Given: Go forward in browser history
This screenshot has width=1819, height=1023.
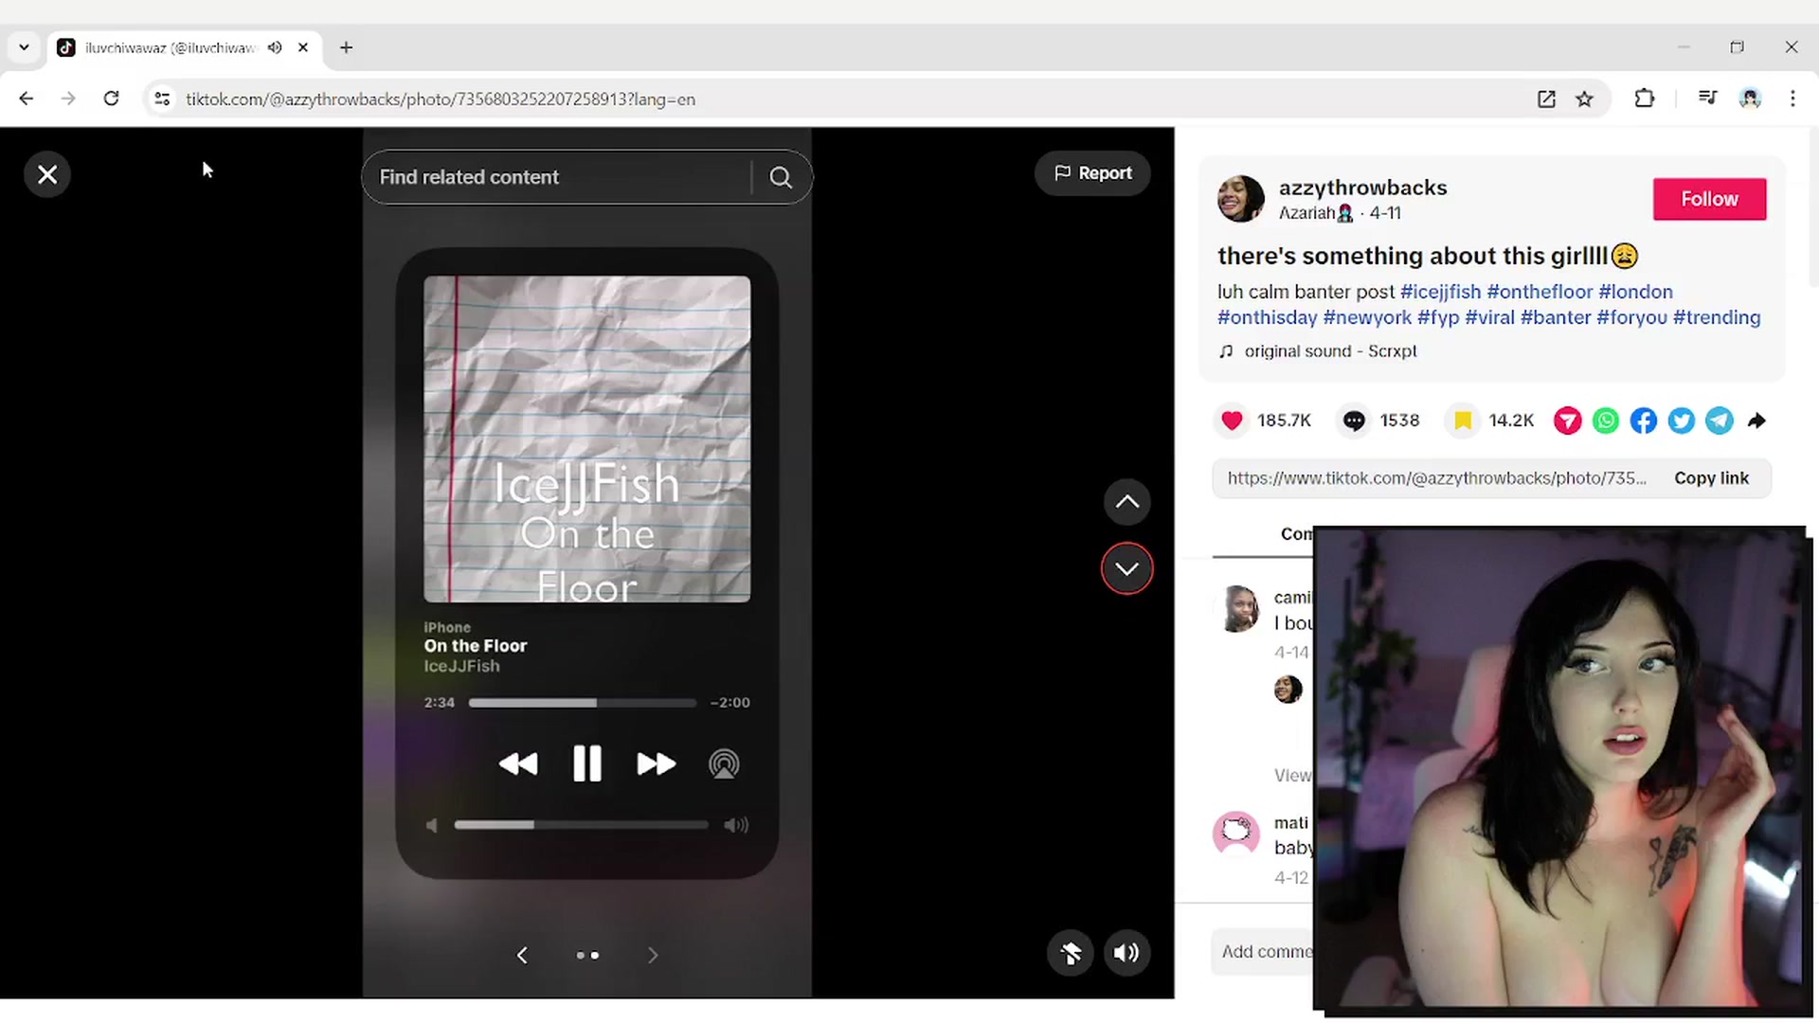Looking at the screenshot, I should click(x=68, y=99).
